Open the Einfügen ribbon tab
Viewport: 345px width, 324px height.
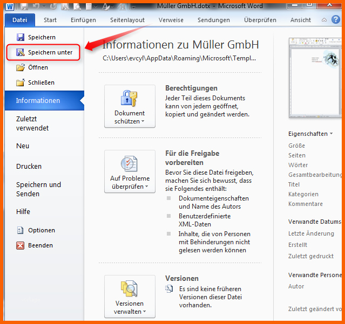[83, 20]
